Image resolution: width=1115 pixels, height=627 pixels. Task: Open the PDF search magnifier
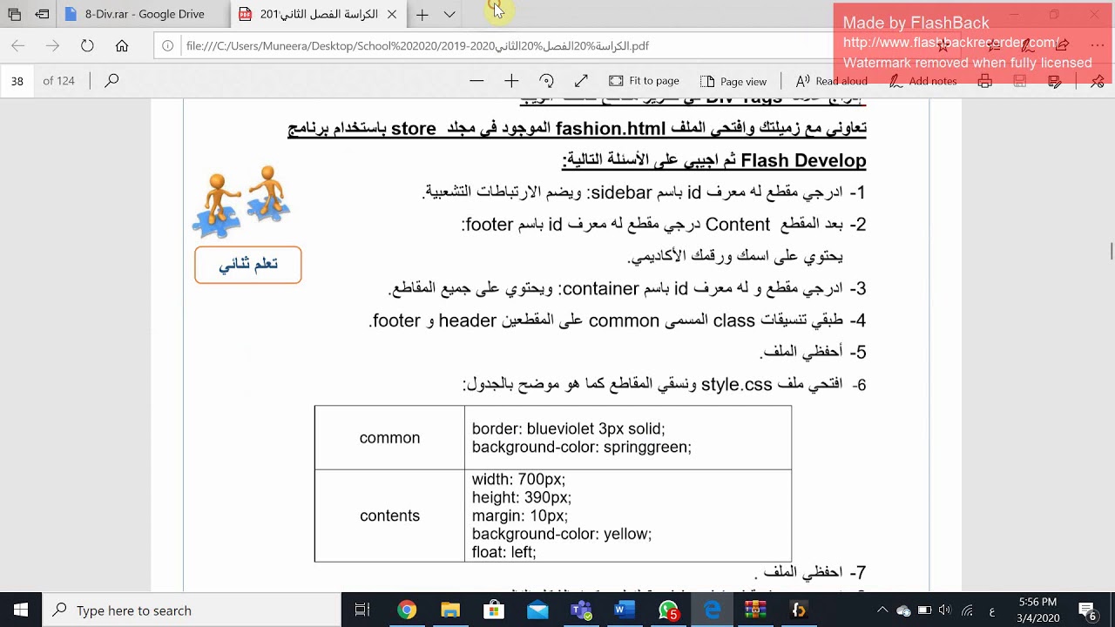[111, 81]
